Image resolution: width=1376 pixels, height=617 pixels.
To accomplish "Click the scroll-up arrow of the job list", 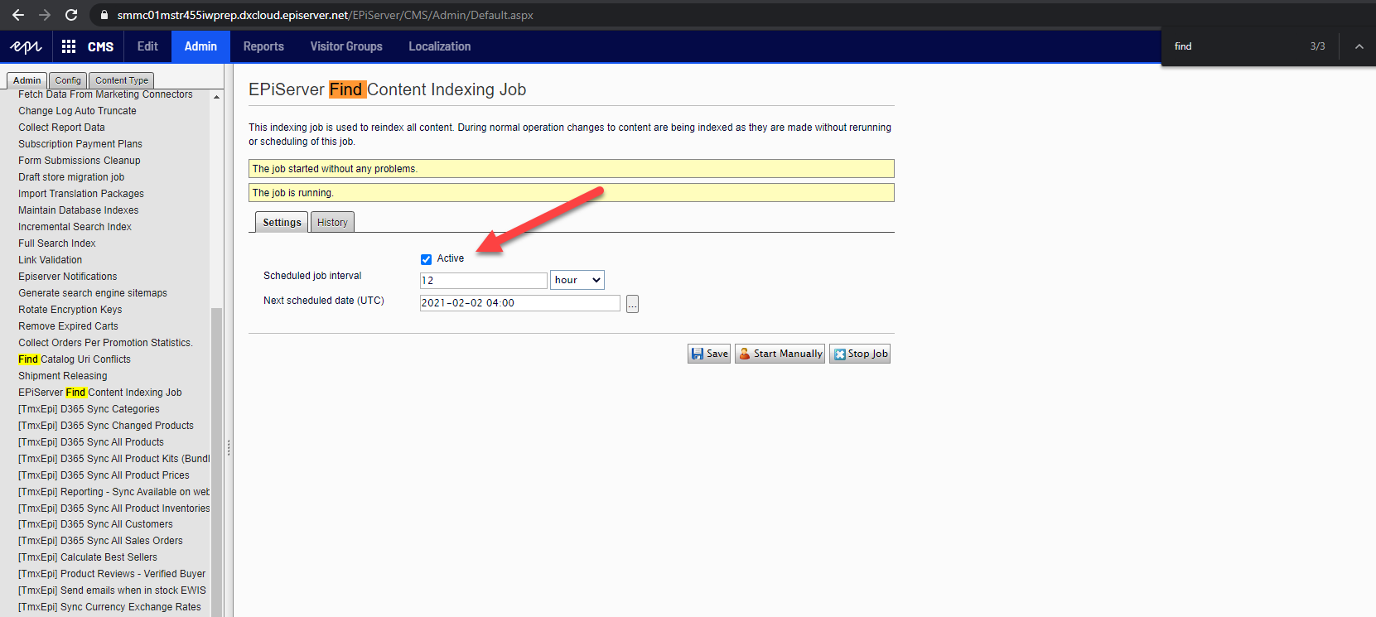I will [217, 97].
